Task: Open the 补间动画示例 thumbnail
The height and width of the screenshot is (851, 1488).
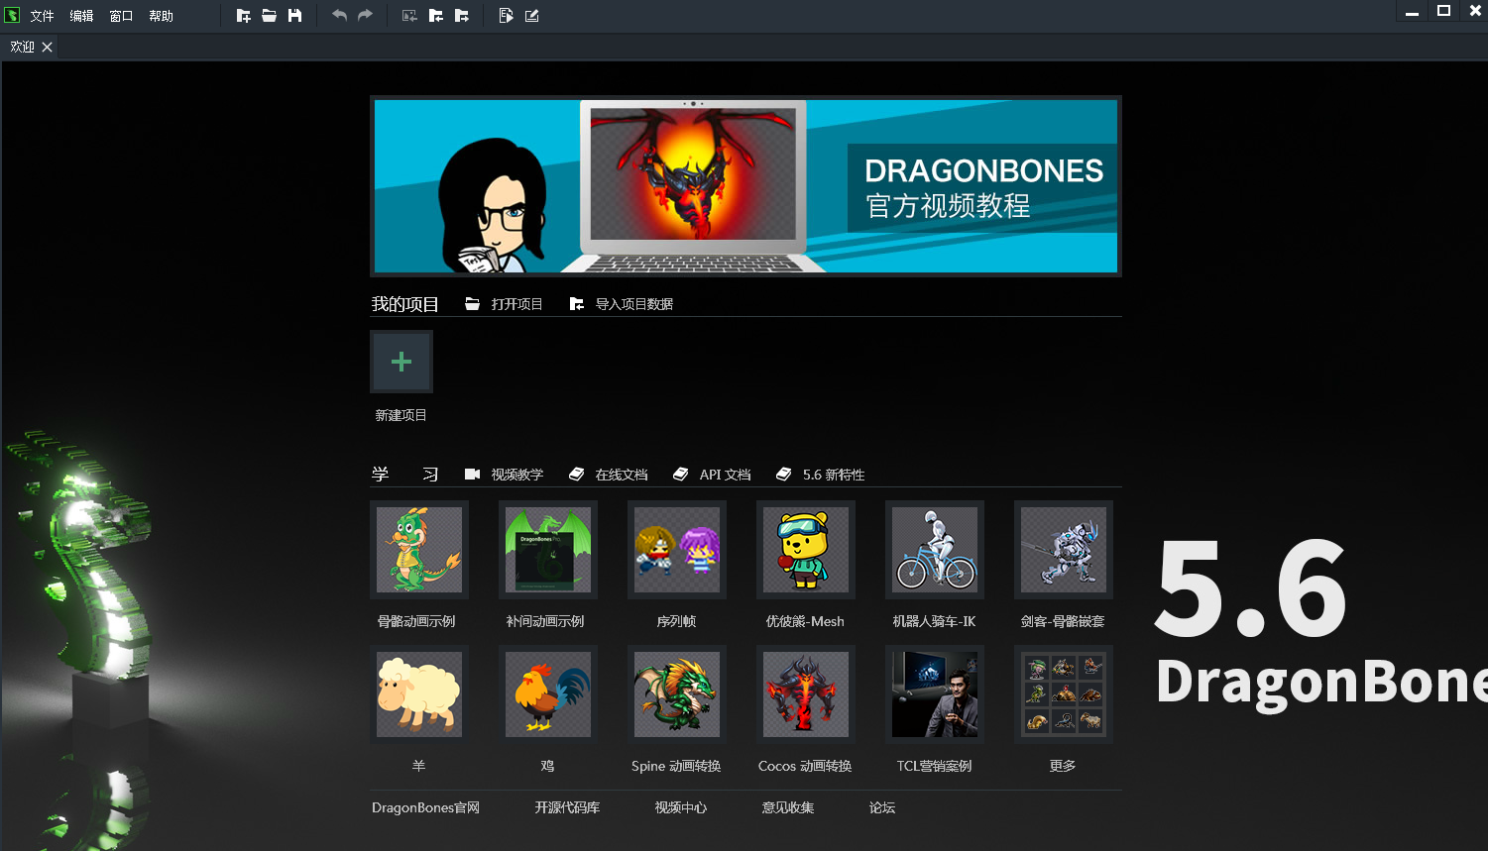Action: [548, 550]
